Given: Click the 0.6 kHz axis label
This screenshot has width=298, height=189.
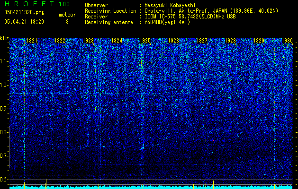Looking at the screenshot, I should 4,180.
